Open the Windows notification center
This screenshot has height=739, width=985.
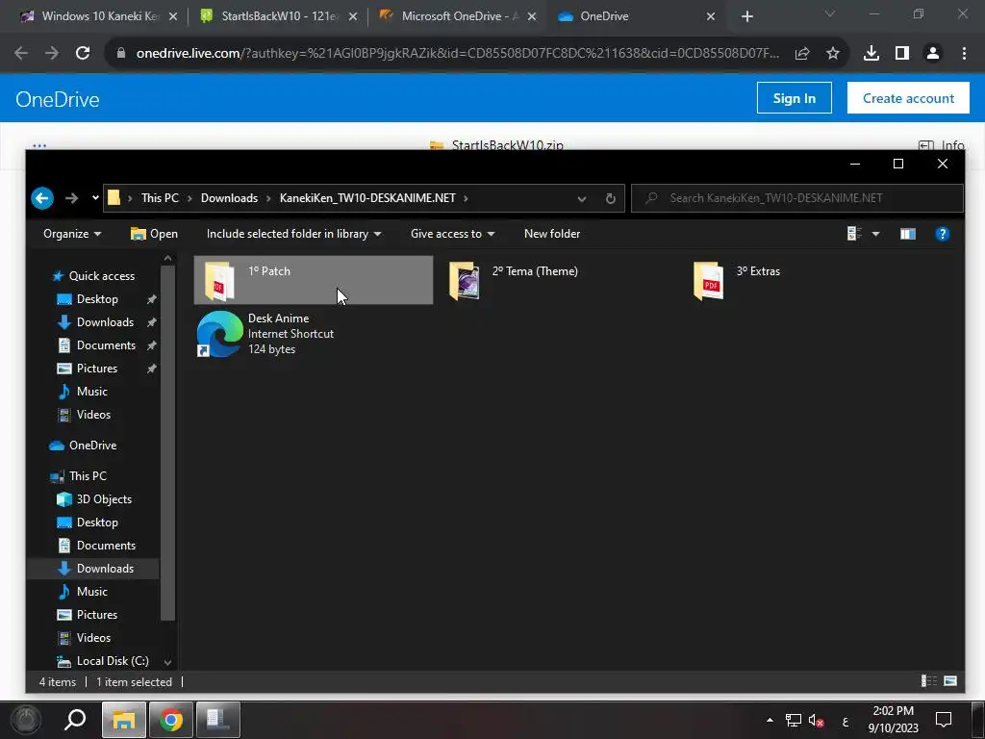click(943, 719)
